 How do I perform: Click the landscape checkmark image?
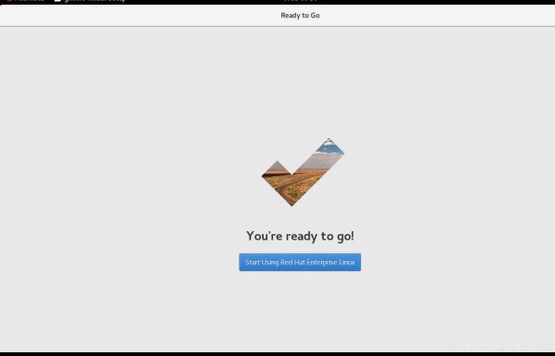click(x=303, y=172)
